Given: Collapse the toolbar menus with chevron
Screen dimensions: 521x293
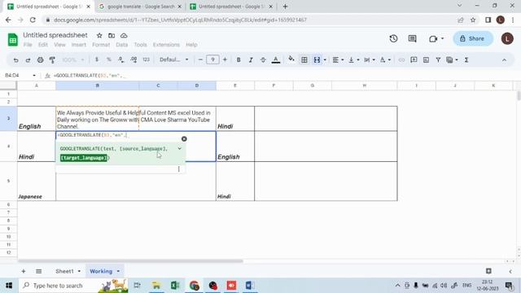Looking at the screenshot, I should coord(504,60).
